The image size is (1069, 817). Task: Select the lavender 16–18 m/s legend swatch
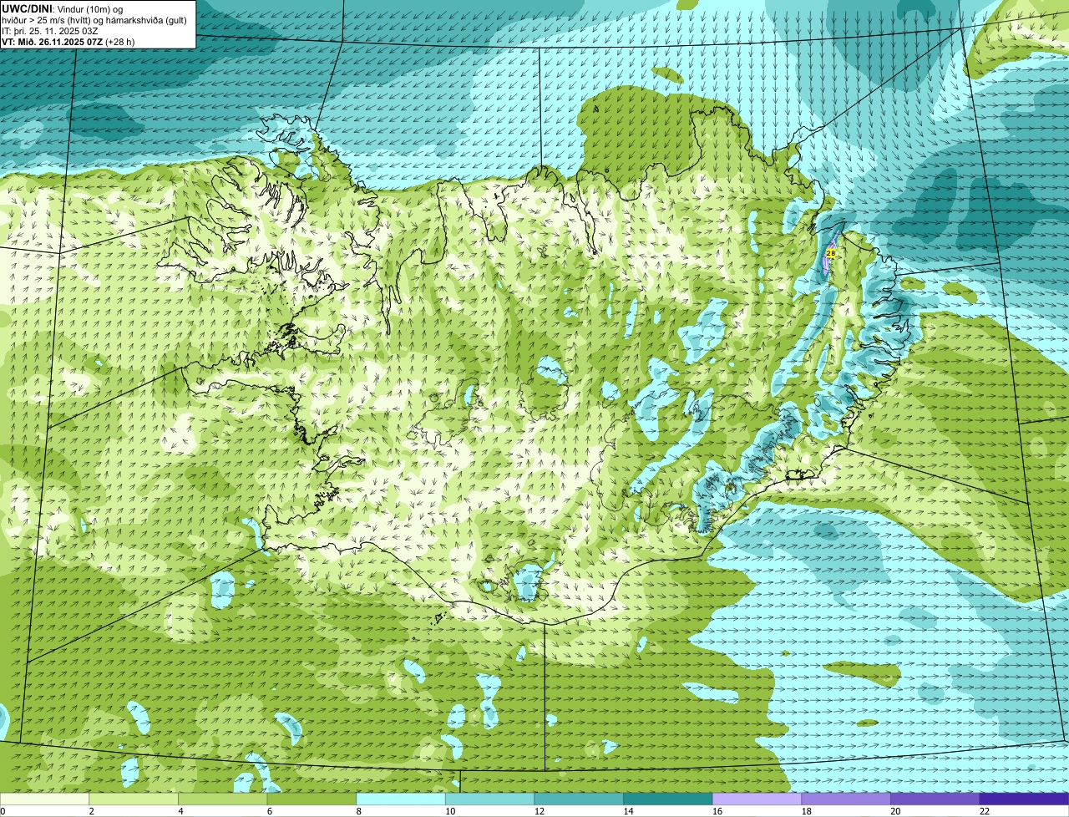click(757, 799)
